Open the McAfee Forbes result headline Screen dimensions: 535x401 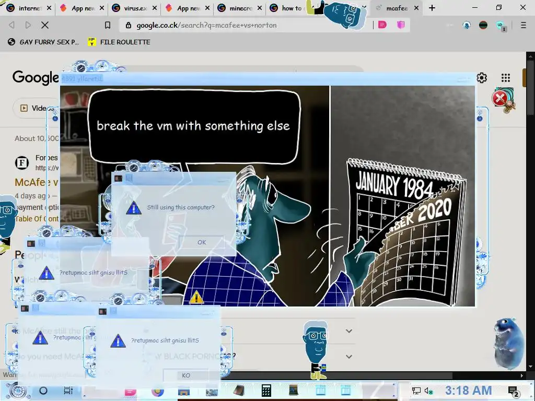(36, 182)
